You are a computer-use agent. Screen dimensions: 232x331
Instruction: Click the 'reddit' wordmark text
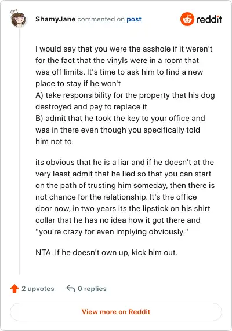(209, 20)
